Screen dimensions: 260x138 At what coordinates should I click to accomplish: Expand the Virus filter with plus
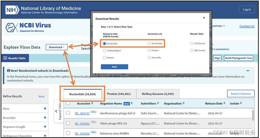click(45, 108)
